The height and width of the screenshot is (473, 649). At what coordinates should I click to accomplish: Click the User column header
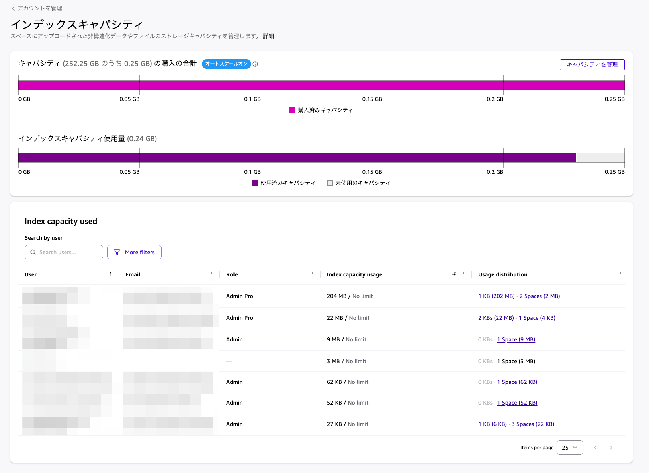point(31,274)
